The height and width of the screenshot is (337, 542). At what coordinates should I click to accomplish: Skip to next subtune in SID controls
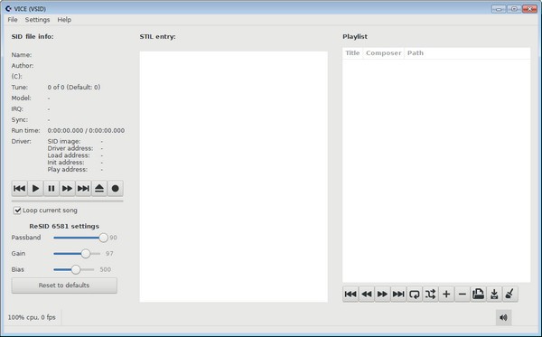(83, 188)
